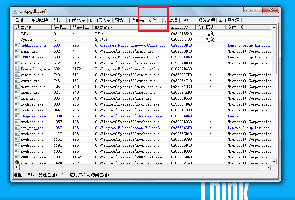295x200 pixels.
Task: Click EPROCESS value 0x8757BA60
Action: point(182,69)
